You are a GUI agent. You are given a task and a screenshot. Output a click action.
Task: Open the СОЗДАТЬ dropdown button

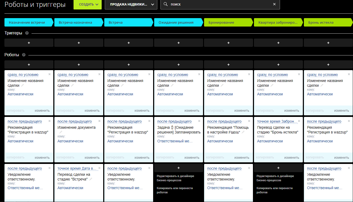click(x=87, y=4)
